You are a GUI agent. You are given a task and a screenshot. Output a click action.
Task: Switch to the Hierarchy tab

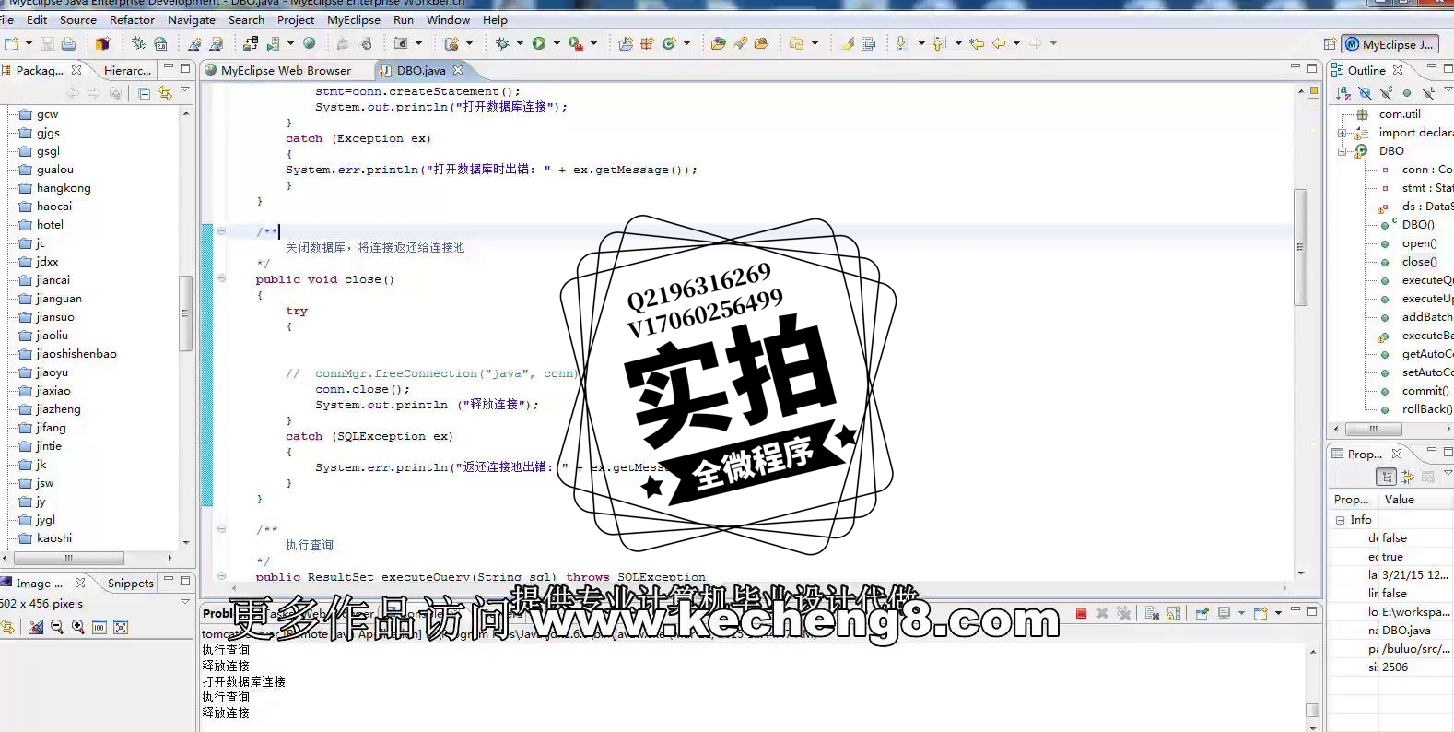[127, 70]
